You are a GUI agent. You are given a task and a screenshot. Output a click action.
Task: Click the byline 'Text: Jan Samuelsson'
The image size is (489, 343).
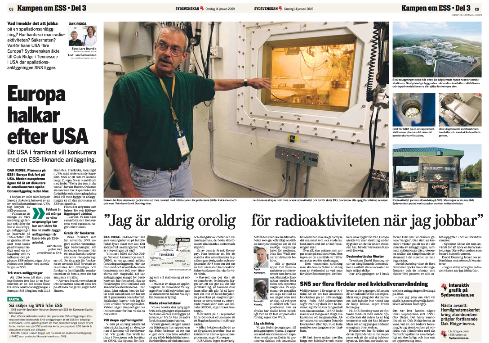pos(82,54)
